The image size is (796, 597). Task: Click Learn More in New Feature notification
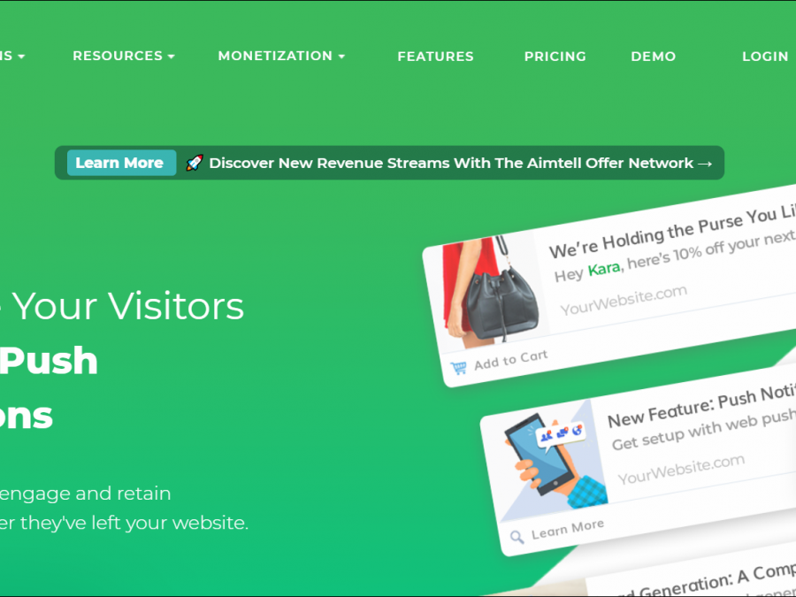pyautogui.click(x=568, y=529)
